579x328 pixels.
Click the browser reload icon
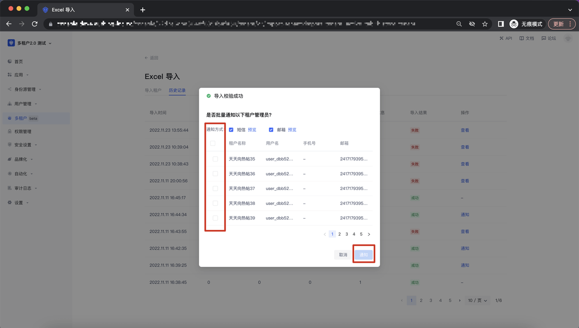[x=34, y=24]
